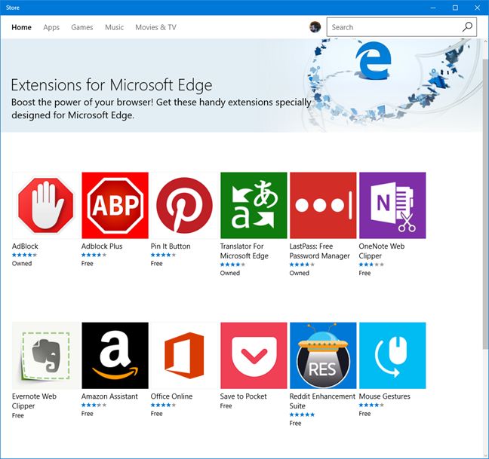The width and height of the screenshot is (489, 459).
Task: Open the Games tab
Action: (x=82, y=27)
